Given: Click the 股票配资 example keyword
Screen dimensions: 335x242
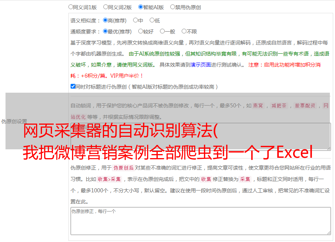Looking at the screenshot, I should click(x=305, y=106).
